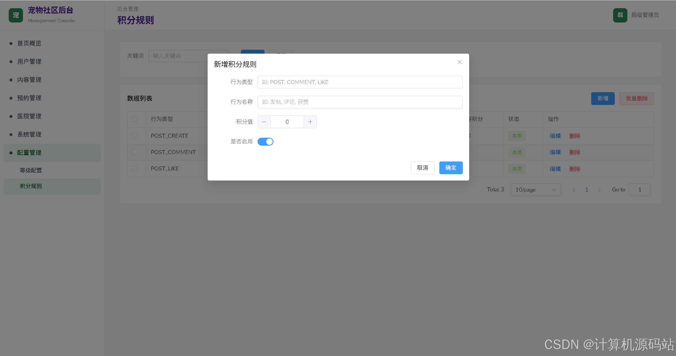Decrease 积分值 with the minus button
676x356 pixels.
coord(264,122)
